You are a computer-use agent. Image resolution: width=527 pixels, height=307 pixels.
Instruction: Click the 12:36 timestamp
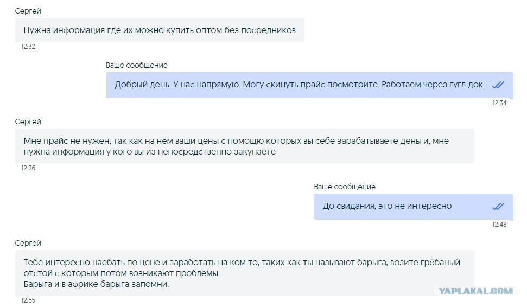(28, 168)
